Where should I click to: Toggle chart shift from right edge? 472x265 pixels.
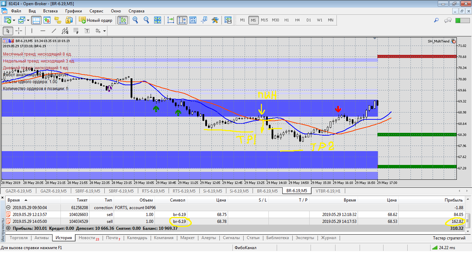(182, 20)
